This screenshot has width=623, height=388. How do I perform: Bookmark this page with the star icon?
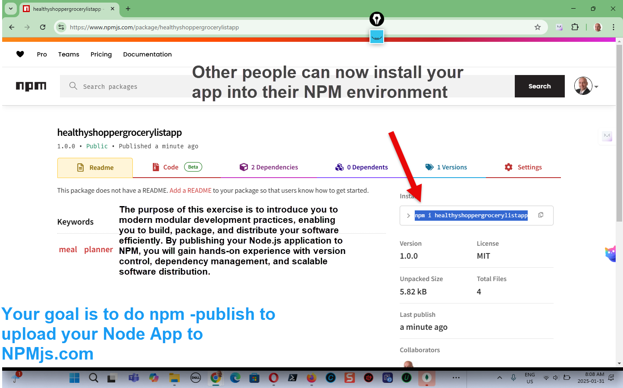(x=537, y=27)
